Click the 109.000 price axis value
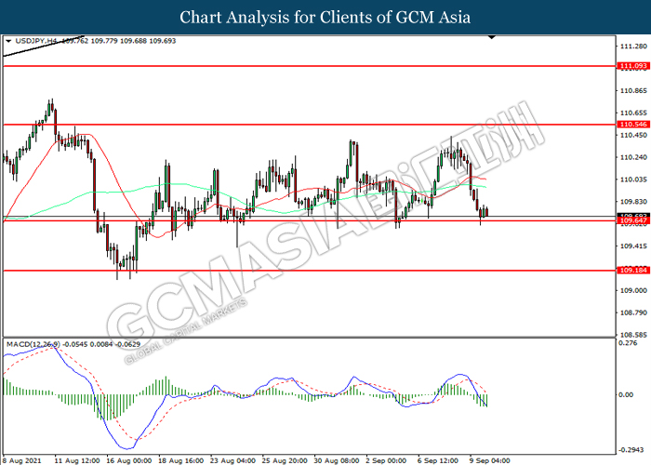Viewport: 651px width, 465px height. coord(633,290)
